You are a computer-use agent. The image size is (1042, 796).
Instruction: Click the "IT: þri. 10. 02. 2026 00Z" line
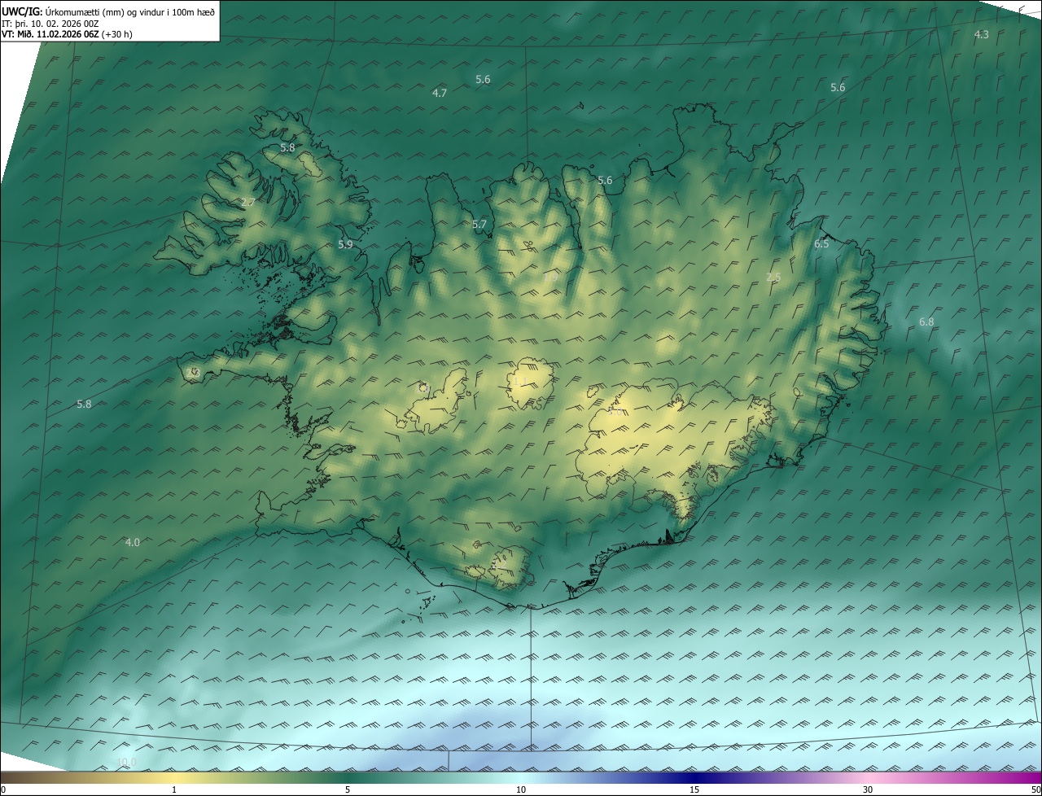(x=50, y=24)
